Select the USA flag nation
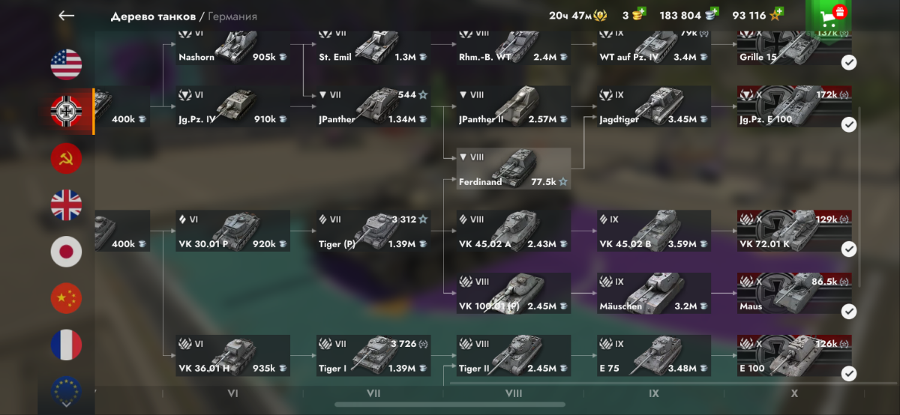The height and width of the screenshot is (415, 900). (66, 64)
